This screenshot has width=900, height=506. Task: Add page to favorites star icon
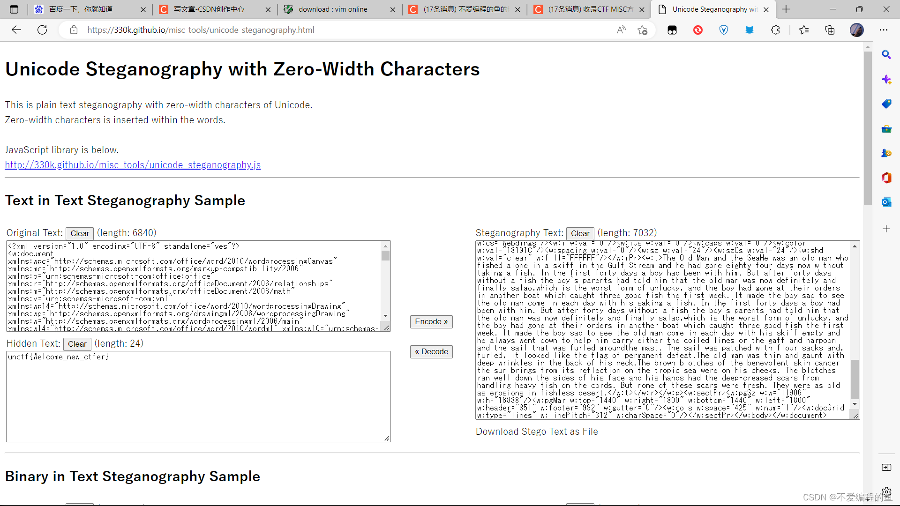coord(642,30)
